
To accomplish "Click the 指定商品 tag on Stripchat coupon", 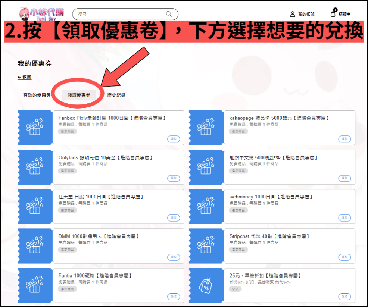I will coord(238,250).
